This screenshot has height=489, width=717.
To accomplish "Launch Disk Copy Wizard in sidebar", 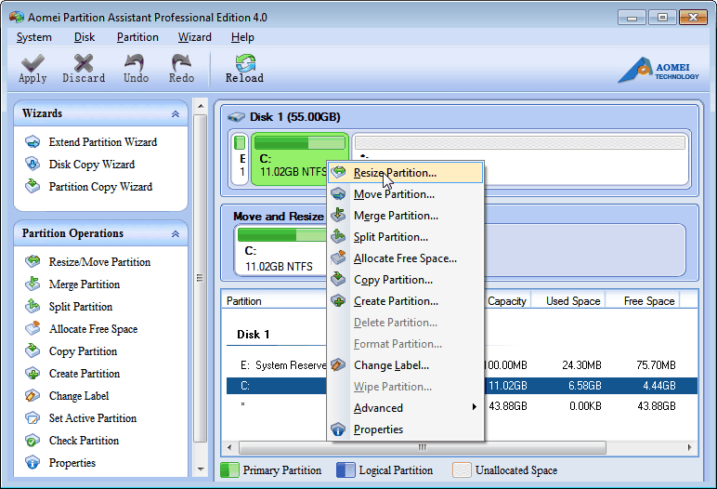I will (x=91, y=165).
